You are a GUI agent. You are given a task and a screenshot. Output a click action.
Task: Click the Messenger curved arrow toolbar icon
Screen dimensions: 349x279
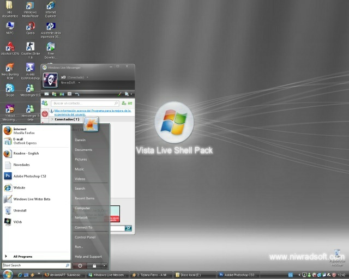click(x=77, y=94)
